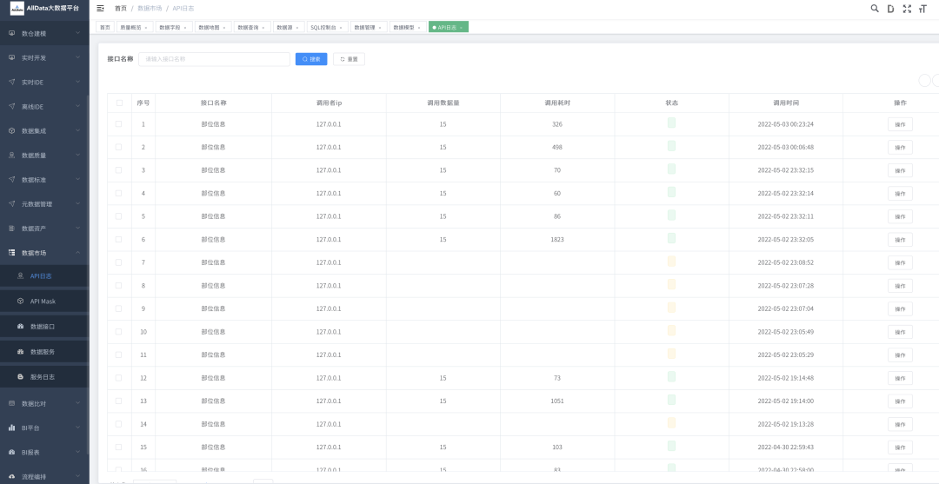The image size is (939, 484).
Task: Open API Mask from sidebar
Action: point(43,301)
